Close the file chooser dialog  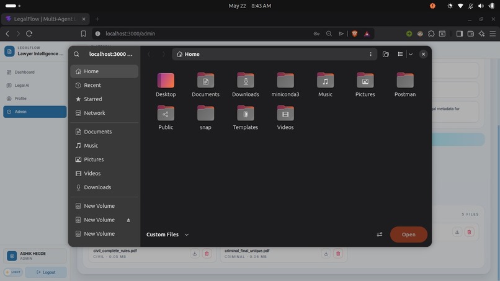click(423, 54)
